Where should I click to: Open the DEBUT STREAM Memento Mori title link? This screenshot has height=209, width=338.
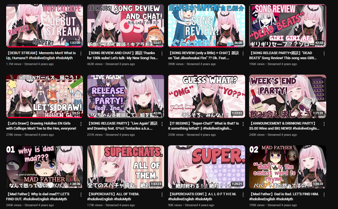pos(41,55)
